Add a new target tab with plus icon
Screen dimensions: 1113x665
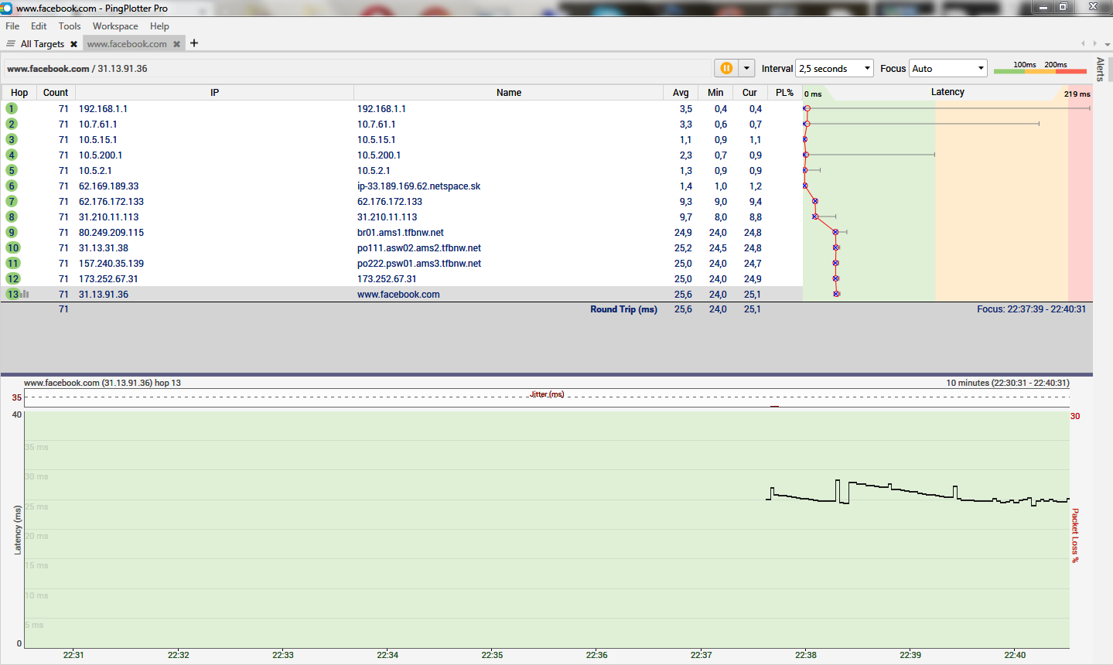(194, 43)
